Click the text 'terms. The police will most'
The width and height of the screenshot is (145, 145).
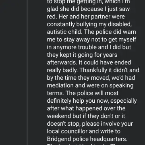tap(83, 93)
